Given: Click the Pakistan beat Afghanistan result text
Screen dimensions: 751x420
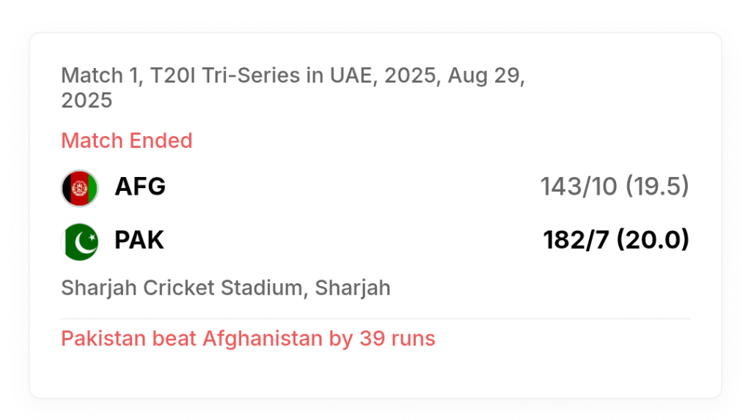Looking at the screenshot, I should (248, 338).
